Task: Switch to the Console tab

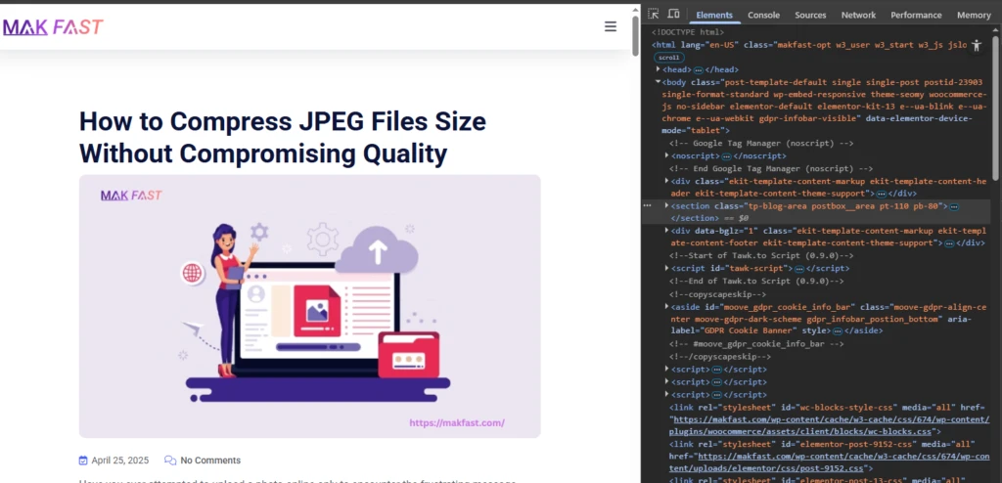Action: [x=763, y=15]
